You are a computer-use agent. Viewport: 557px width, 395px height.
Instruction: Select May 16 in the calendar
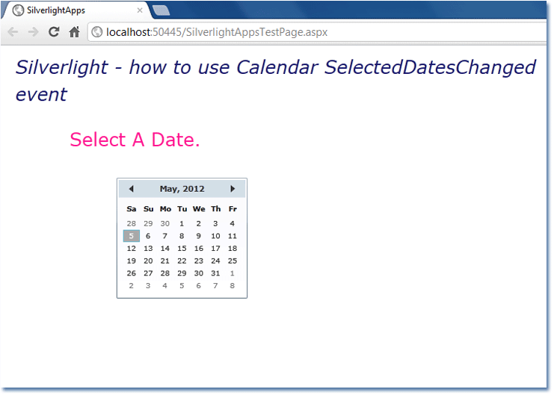199,249
